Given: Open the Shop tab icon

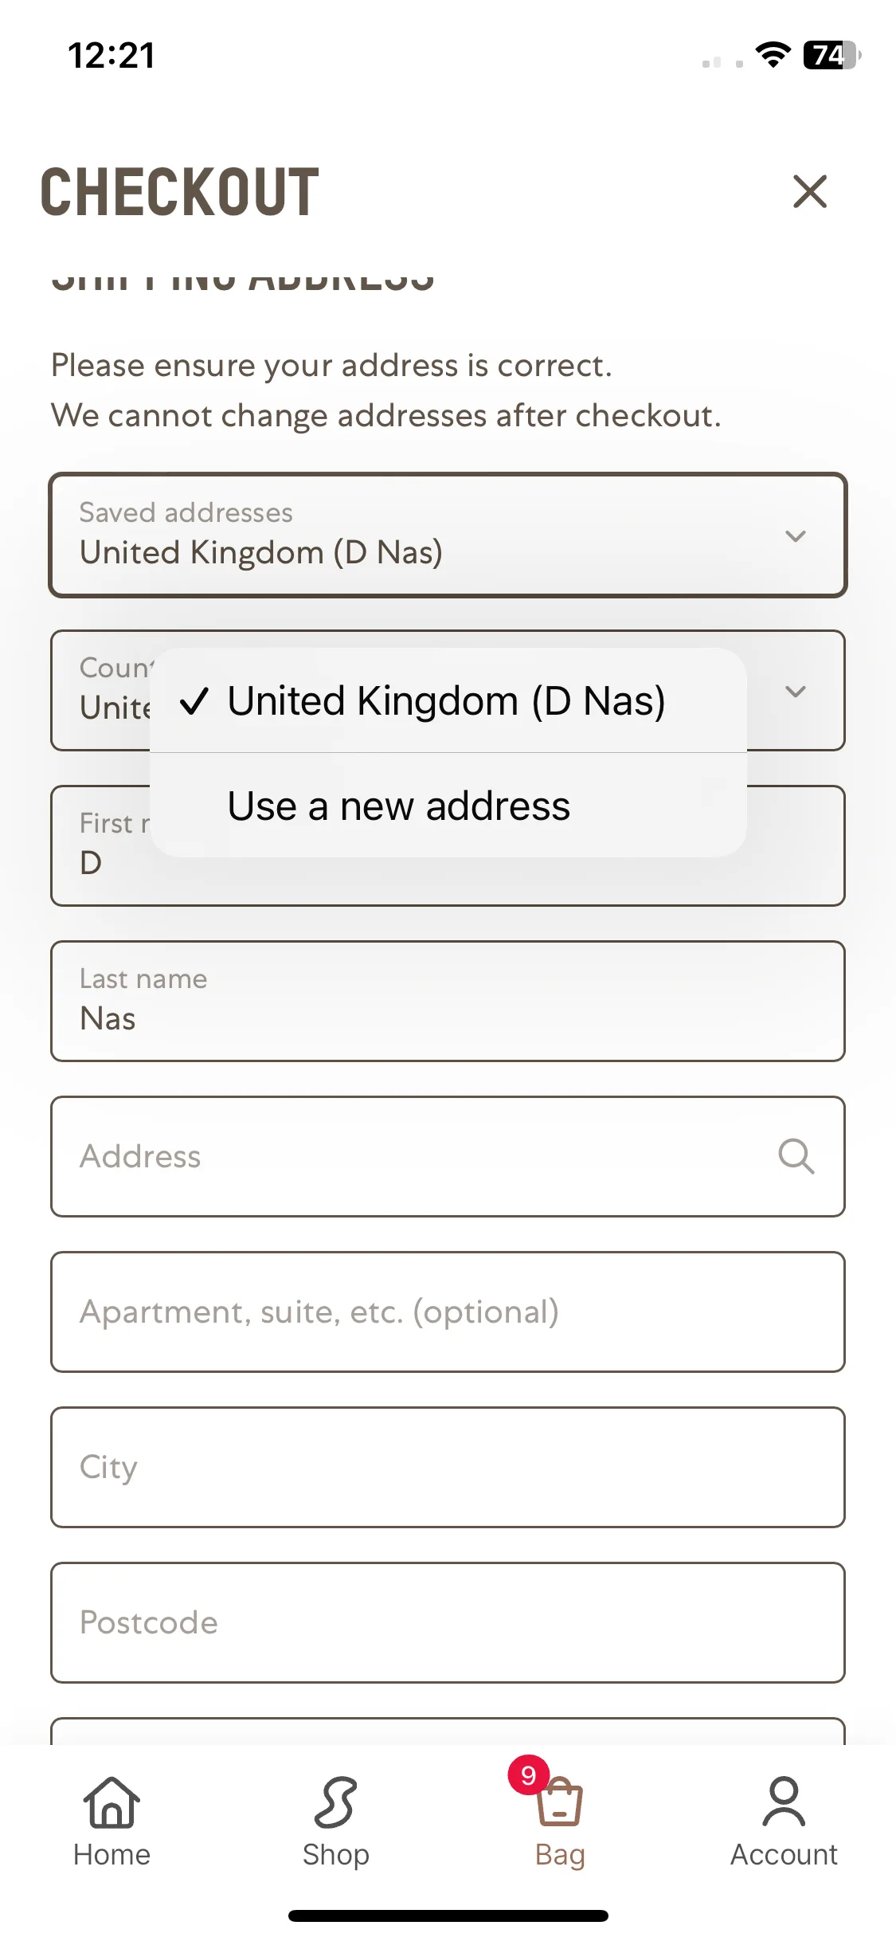Looking at the screenshot, I should coord(335,1802).
